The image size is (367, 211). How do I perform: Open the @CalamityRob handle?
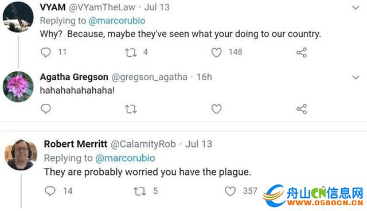pos(143,144)
